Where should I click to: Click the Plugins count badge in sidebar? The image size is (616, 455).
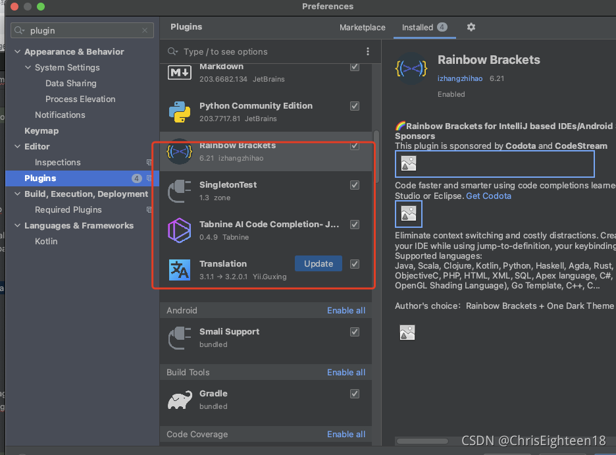point(136,178)
